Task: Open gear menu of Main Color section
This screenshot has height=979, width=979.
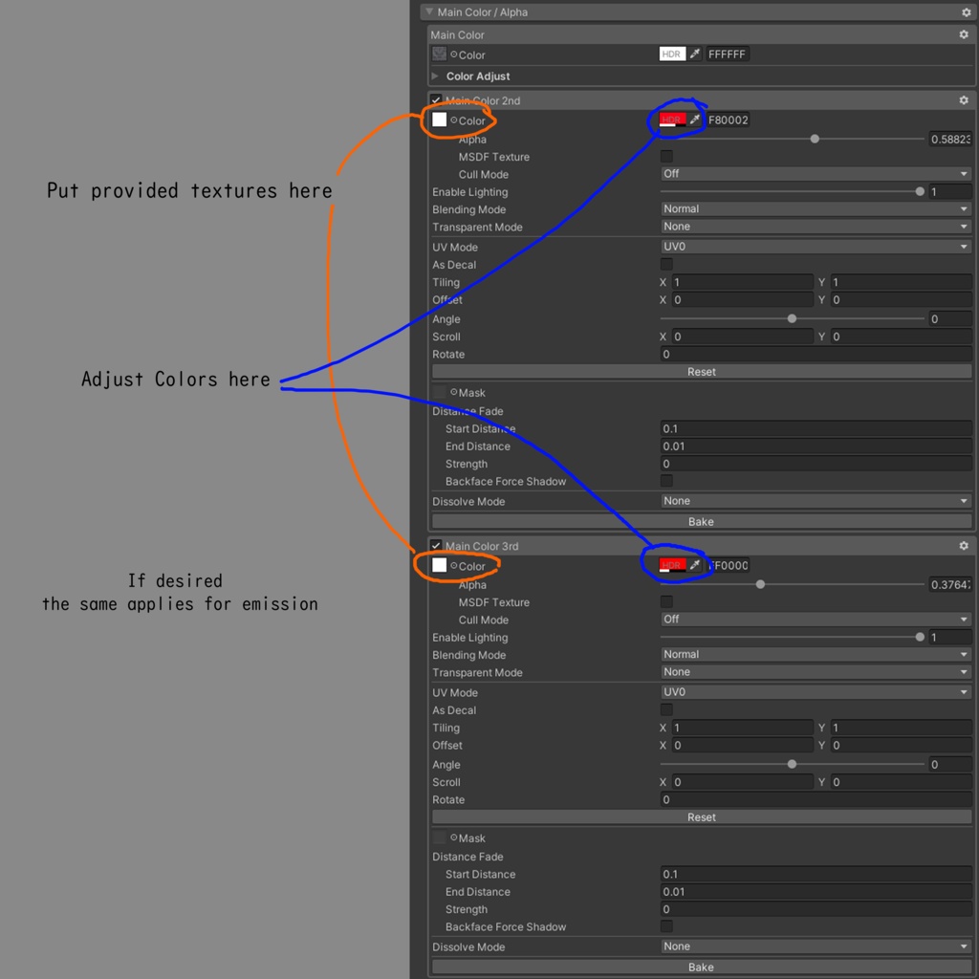Action: (x=964, y=34)
